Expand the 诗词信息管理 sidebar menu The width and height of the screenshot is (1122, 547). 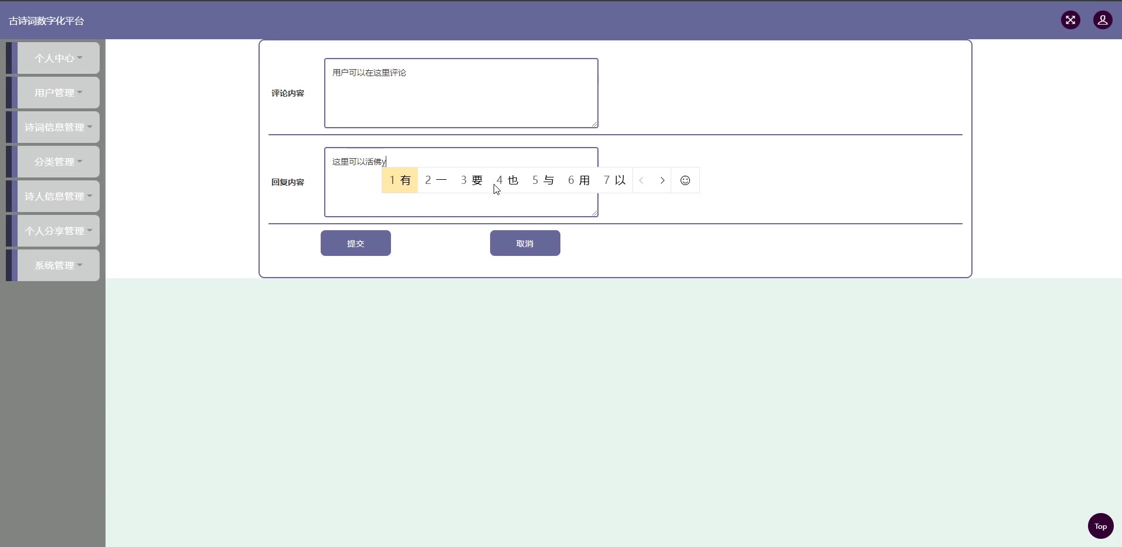coord(58,127)
